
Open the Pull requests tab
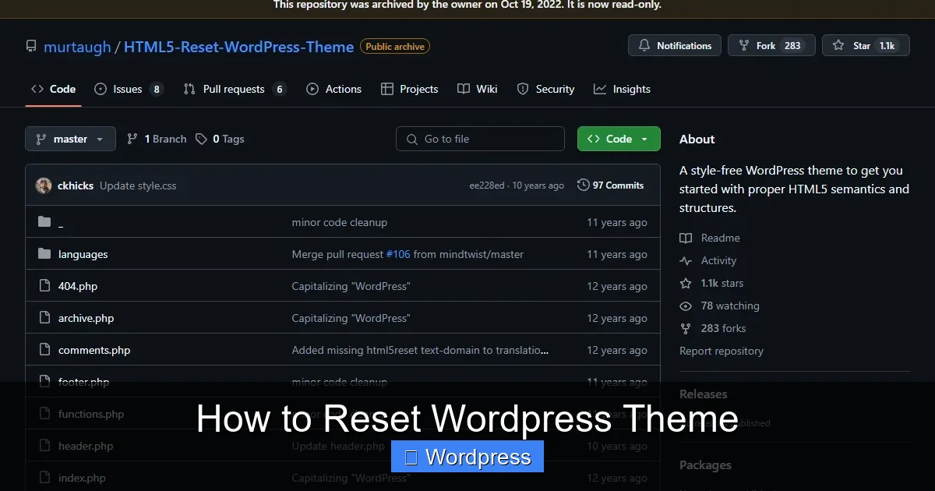coord(235,89)
